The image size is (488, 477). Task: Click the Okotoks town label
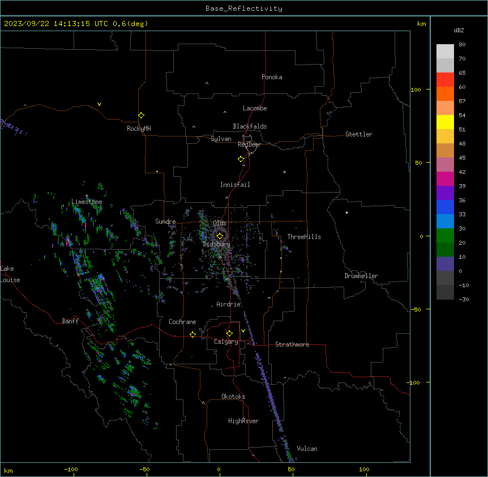(233, 397)
